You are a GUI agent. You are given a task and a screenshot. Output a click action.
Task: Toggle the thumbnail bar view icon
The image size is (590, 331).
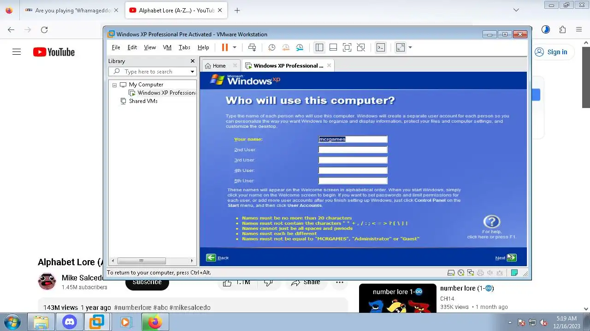333,47
